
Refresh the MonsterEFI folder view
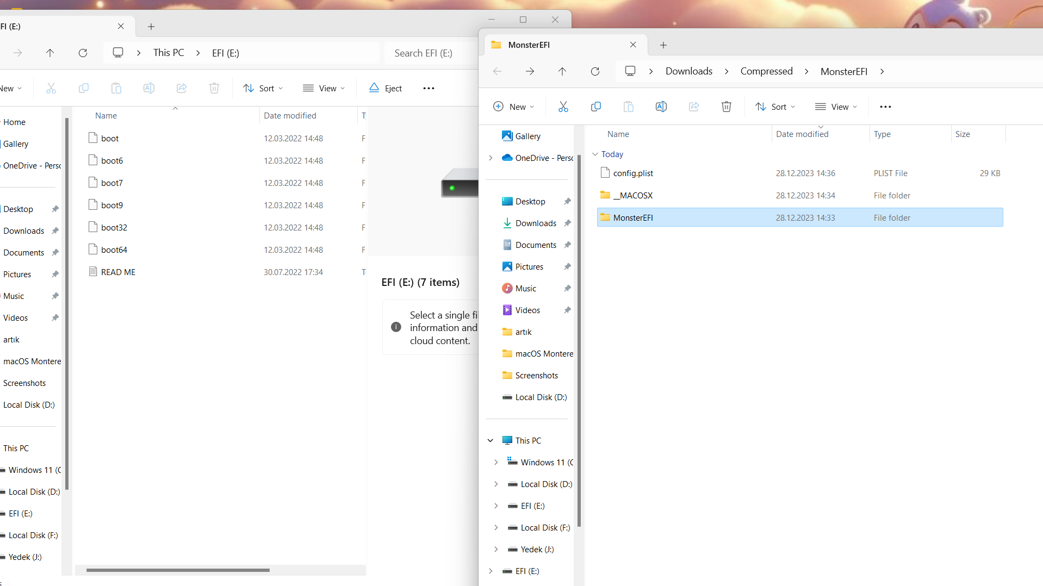[595, 71]
